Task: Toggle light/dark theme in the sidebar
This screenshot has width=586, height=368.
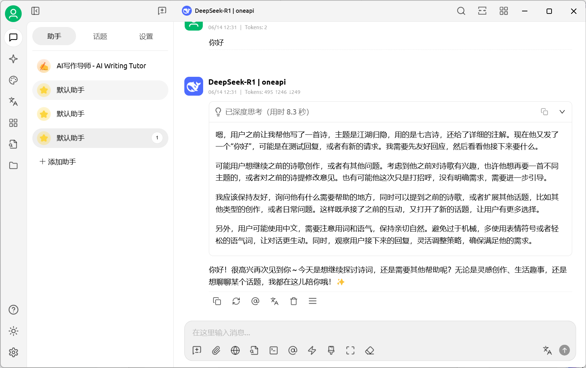Action: pos(13,331)
